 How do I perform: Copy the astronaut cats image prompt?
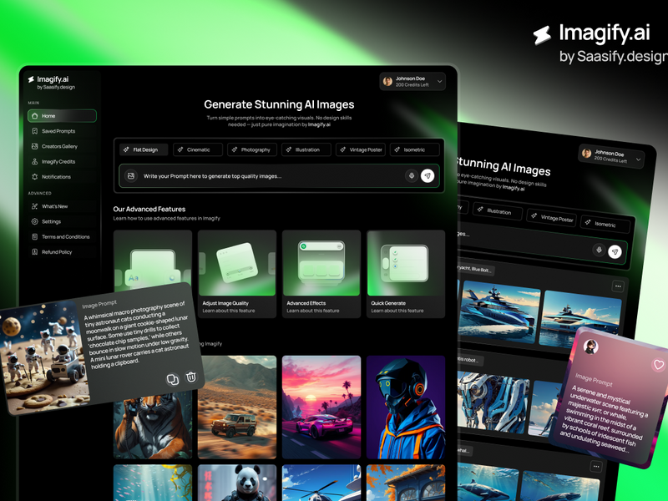tap(173, 379)
